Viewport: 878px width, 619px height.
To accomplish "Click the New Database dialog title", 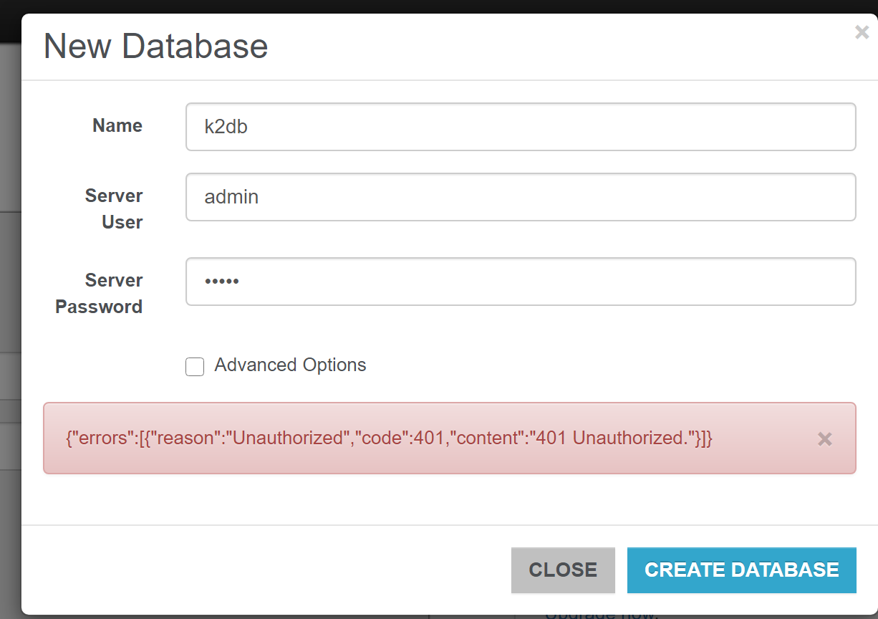I will 155,46.
